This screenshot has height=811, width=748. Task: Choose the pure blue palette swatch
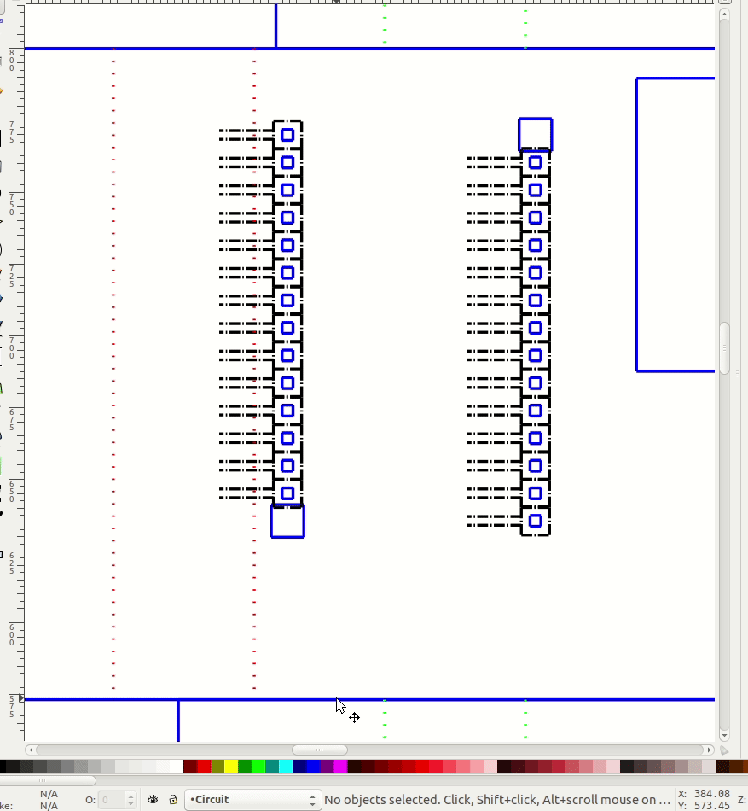tap(313, 767)
